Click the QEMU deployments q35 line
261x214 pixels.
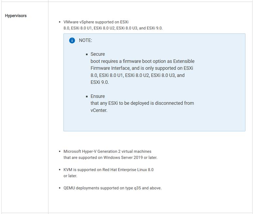coord(112,188)
